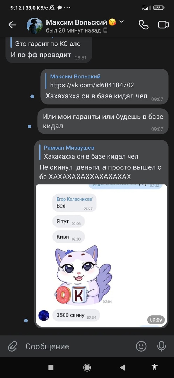Expand the chevron next to Максим Вольский's name
Viewport: 174px width, 378px height.
[x=122, y=22]
